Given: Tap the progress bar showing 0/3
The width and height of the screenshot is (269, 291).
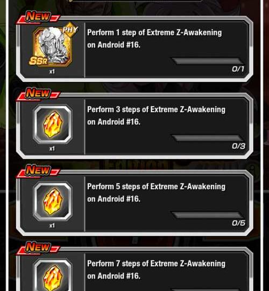Looking at the screenshot, I should [208, 138].
